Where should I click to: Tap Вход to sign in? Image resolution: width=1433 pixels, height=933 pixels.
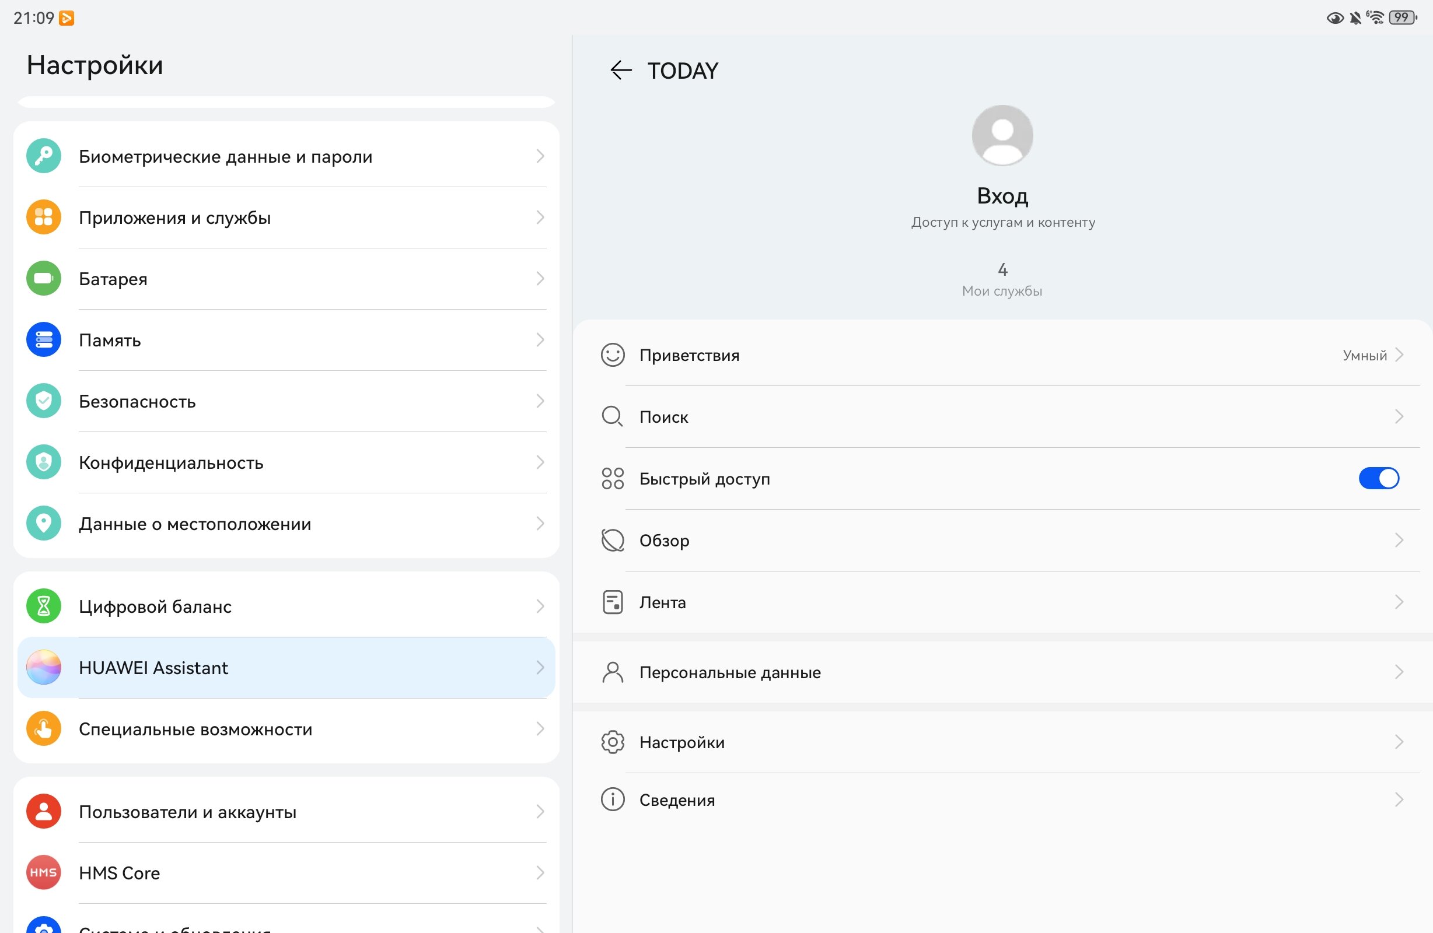coord(1002,195)
